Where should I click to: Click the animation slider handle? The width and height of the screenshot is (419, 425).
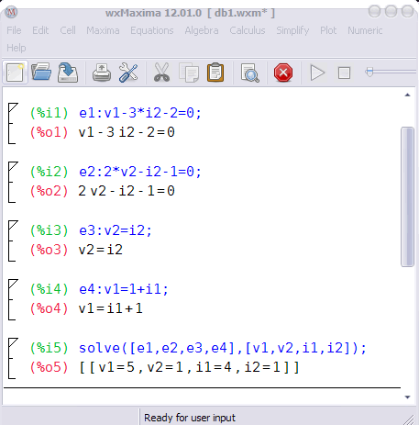(369, 73)
